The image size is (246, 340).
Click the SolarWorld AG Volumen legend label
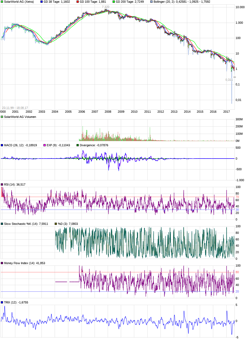(20, 117)
